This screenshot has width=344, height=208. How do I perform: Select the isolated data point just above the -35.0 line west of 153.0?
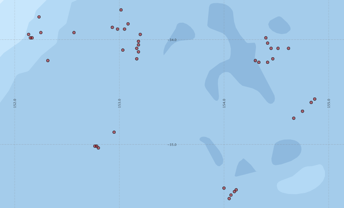coord(114,132)
